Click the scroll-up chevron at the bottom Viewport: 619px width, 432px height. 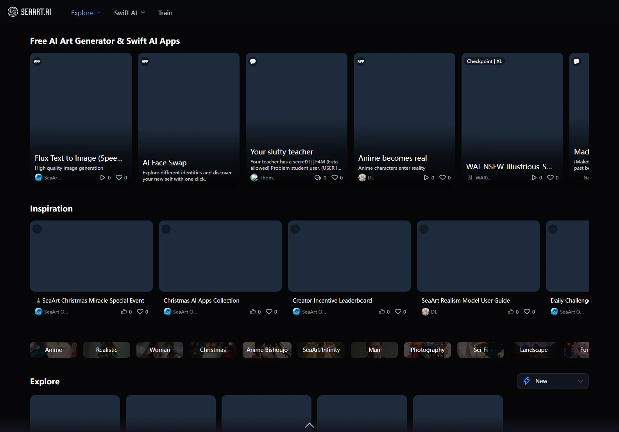point(309,425)
